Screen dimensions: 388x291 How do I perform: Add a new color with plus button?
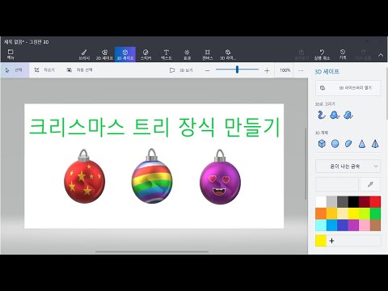coord(331,241)
